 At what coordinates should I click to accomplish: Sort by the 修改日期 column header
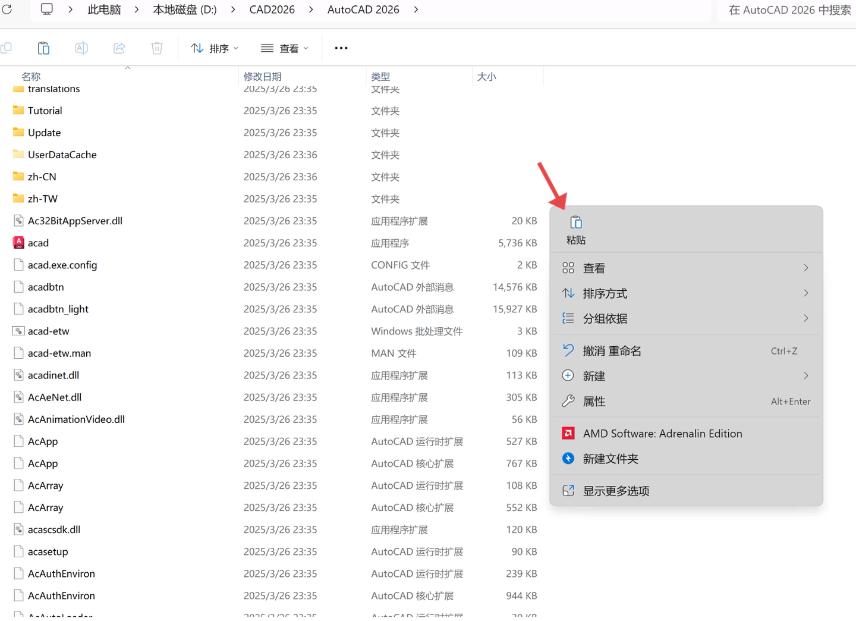pyautogui.click(x=262, y=76)
